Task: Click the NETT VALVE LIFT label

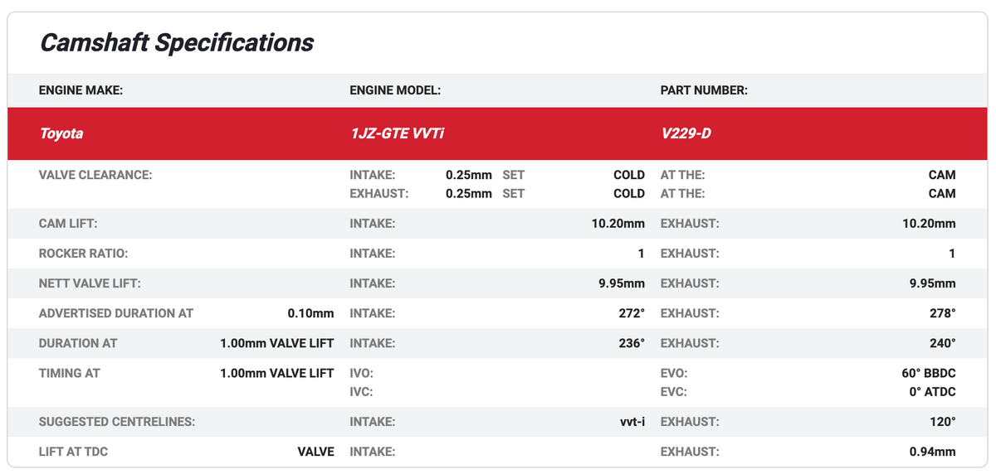Action: click(90, 283)
